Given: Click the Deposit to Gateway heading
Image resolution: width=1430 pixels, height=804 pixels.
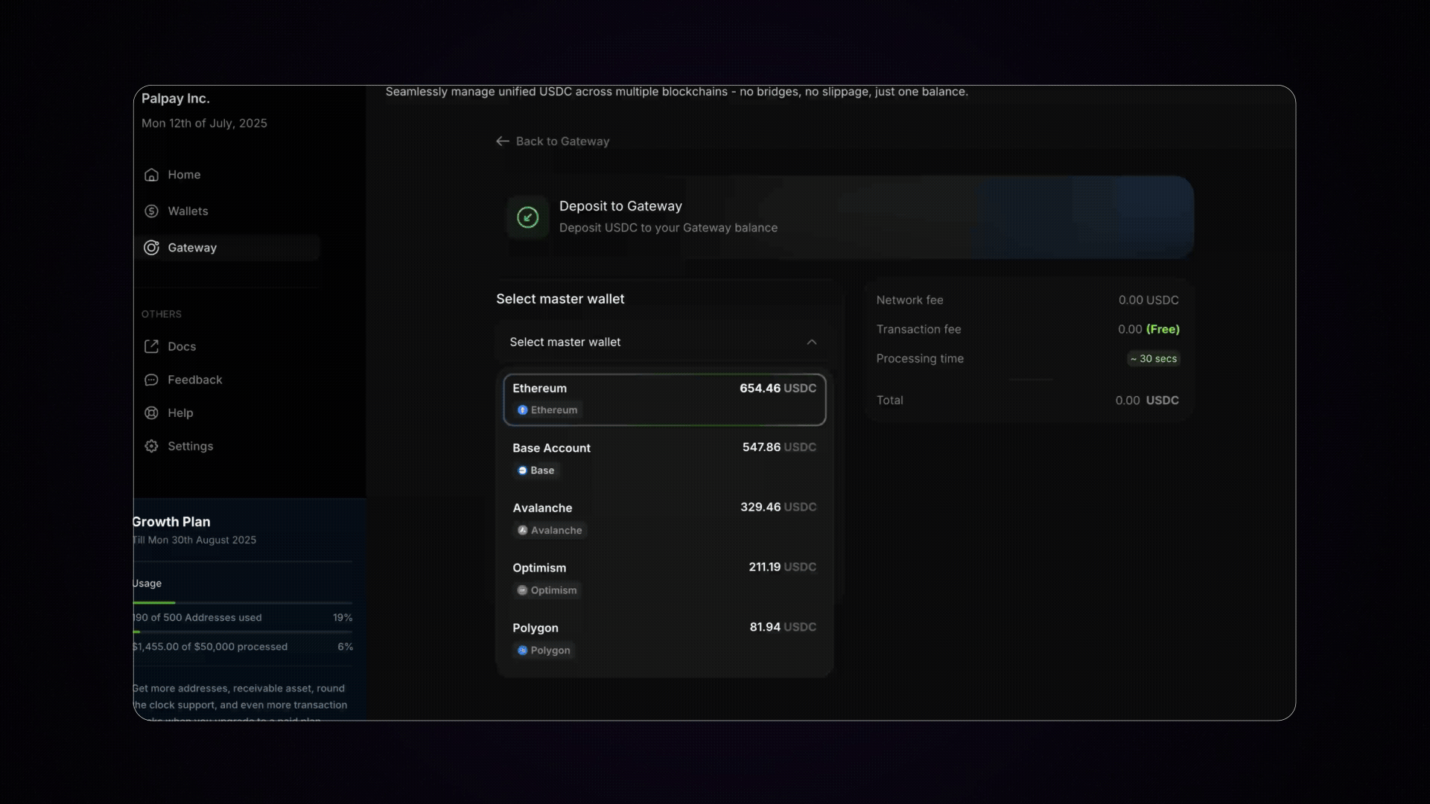Looking at the screenshot, I should (x=620, y=206).
